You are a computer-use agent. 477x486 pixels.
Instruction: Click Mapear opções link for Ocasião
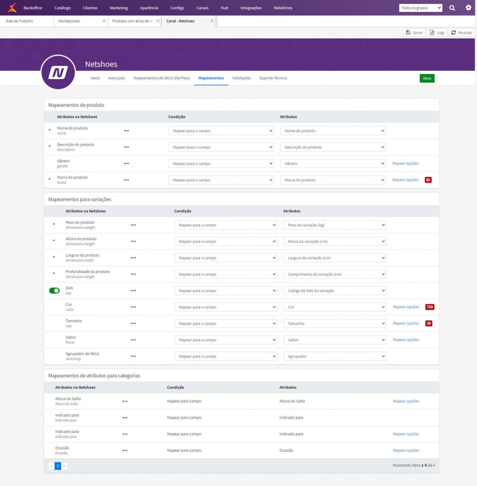[406, 450]
